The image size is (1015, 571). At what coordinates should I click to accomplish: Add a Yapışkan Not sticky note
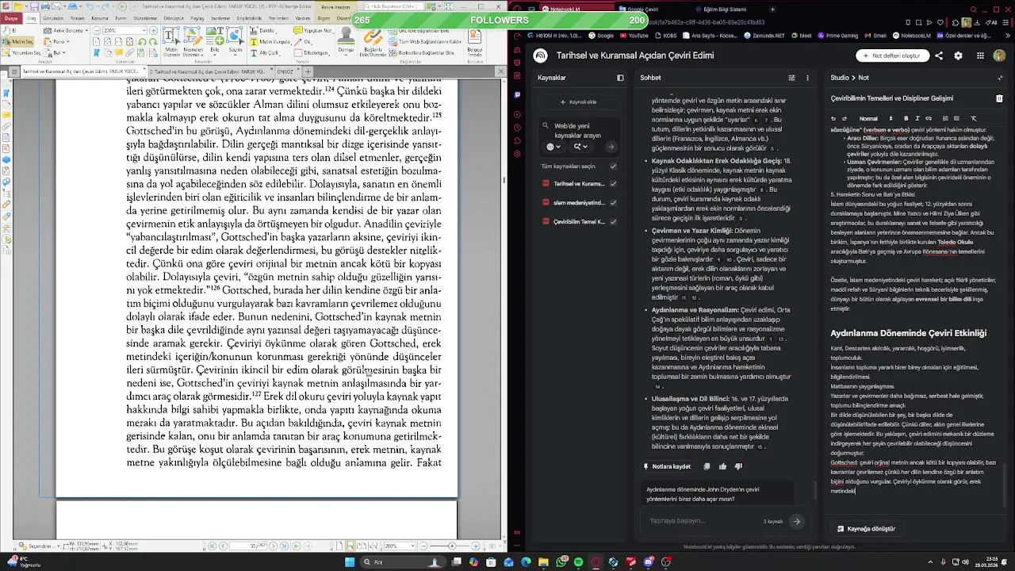coord(312,30)
